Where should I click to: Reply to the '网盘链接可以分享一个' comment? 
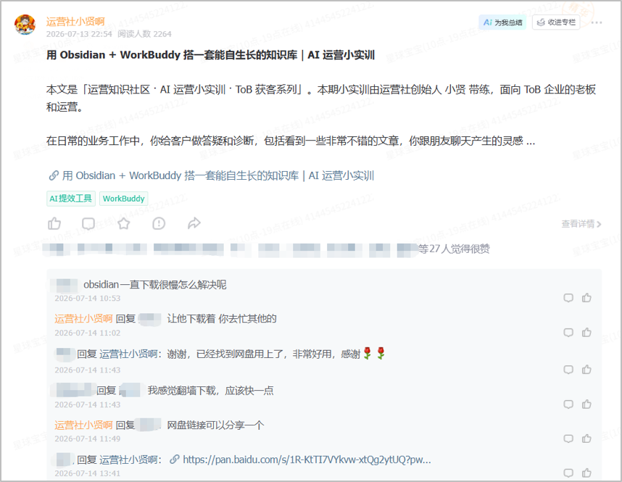point(568,439)
